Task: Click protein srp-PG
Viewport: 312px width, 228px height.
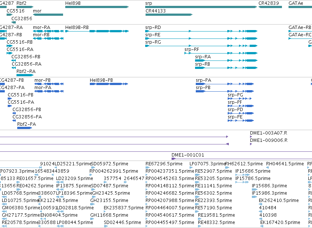Action: coord(239,99)
